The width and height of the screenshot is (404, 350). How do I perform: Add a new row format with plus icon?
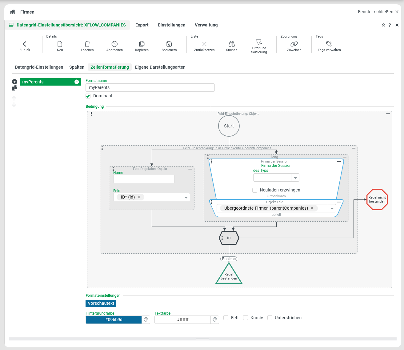click(x=14, y=82)
